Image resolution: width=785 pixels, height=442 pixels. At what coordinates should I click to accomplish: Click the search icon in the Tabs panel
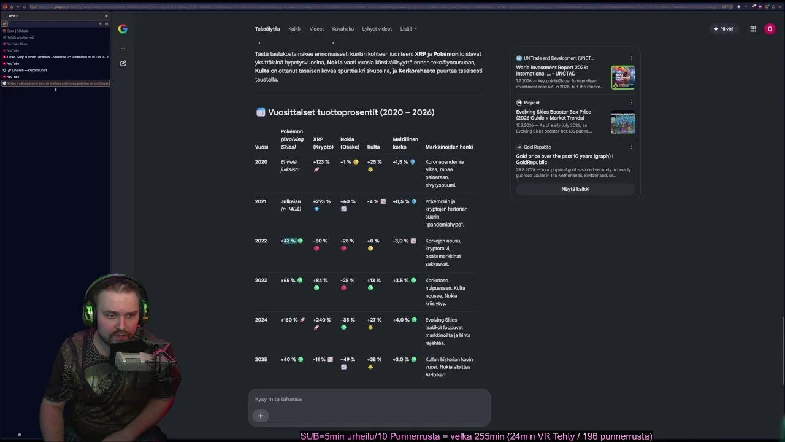point(100,24)
